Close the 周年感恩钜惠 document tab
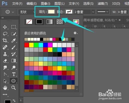This screenshot has width=129, height=103. (120, 20)
